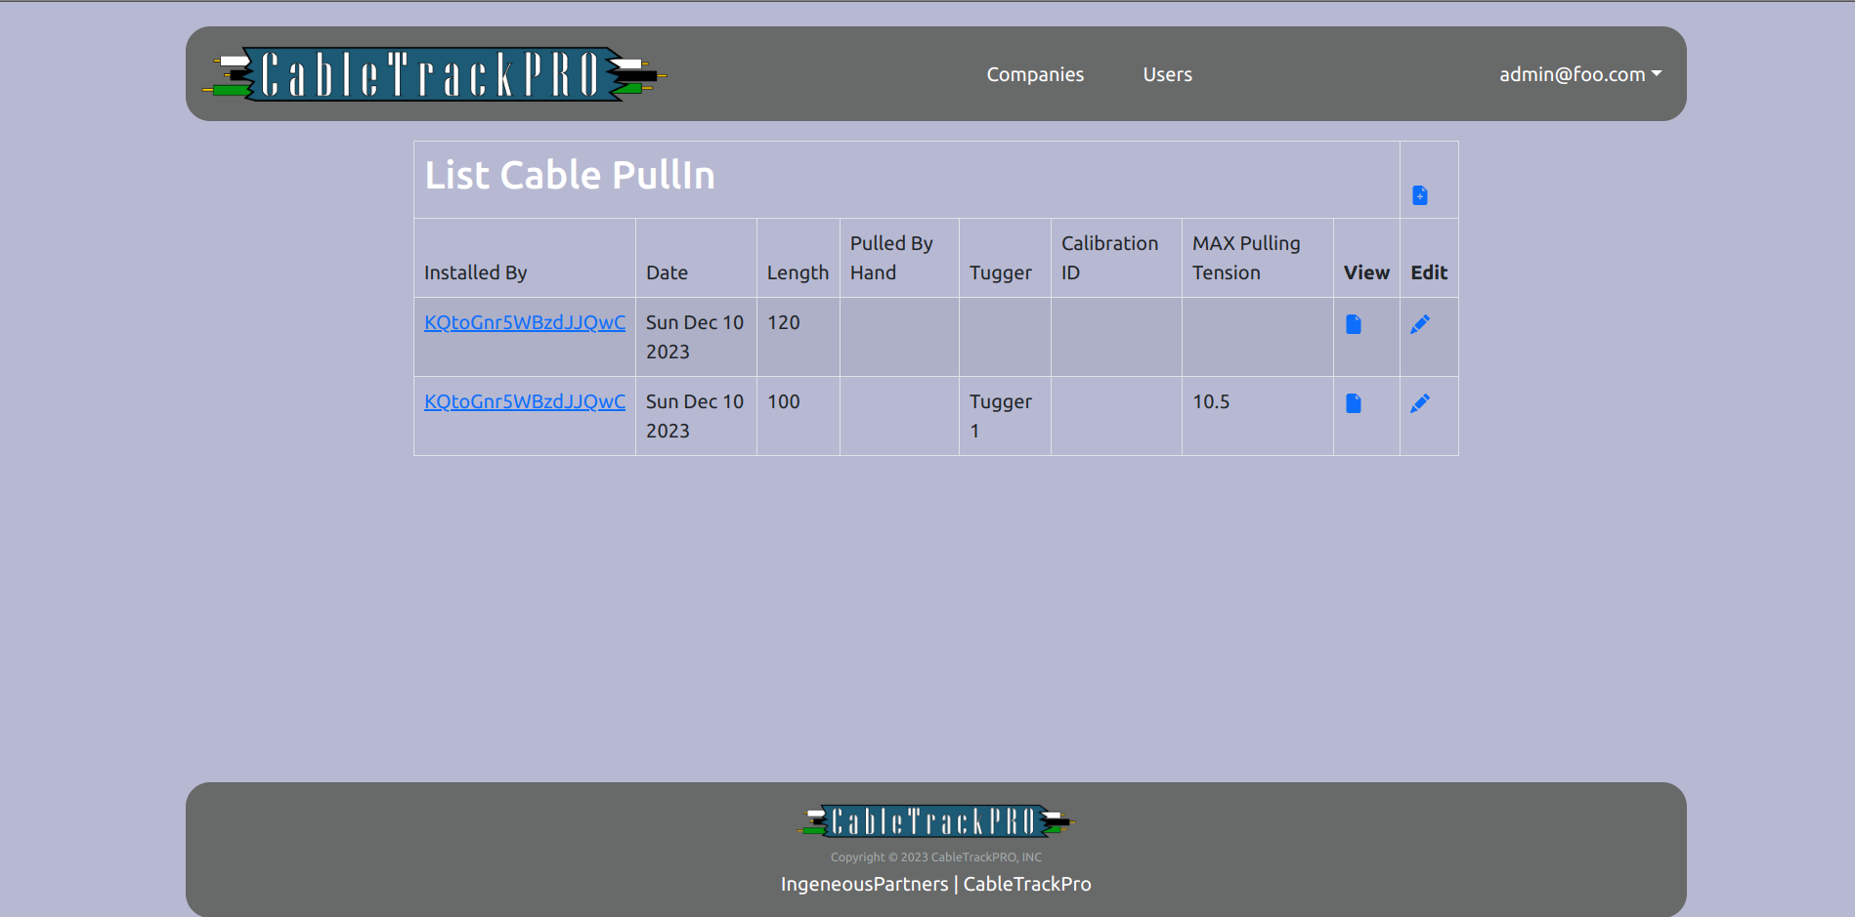Viewport: 1855px width, 917px height.
Task: Click the length value 120
Action: tap(784, 322)
